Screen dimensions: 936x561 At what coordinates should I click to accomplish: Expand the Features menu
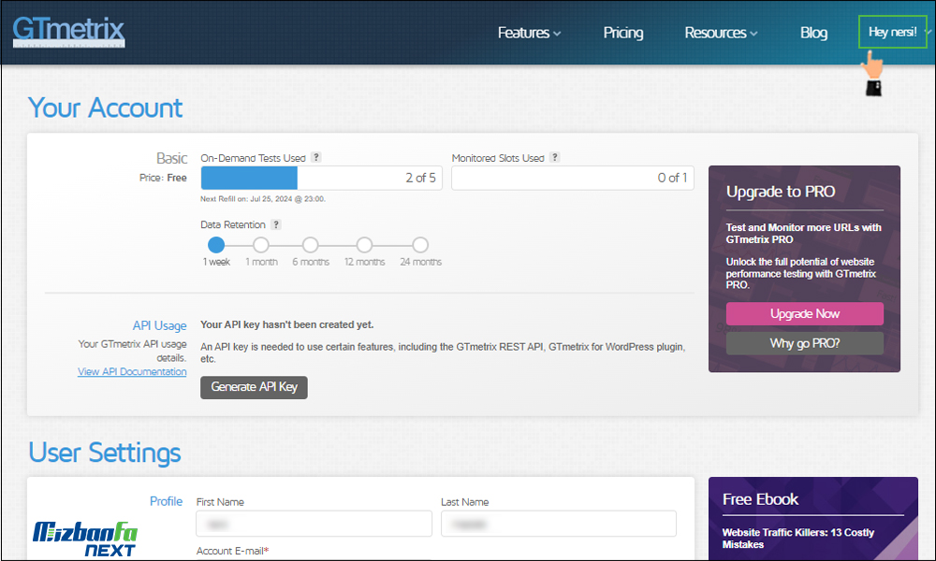(529, 33)
